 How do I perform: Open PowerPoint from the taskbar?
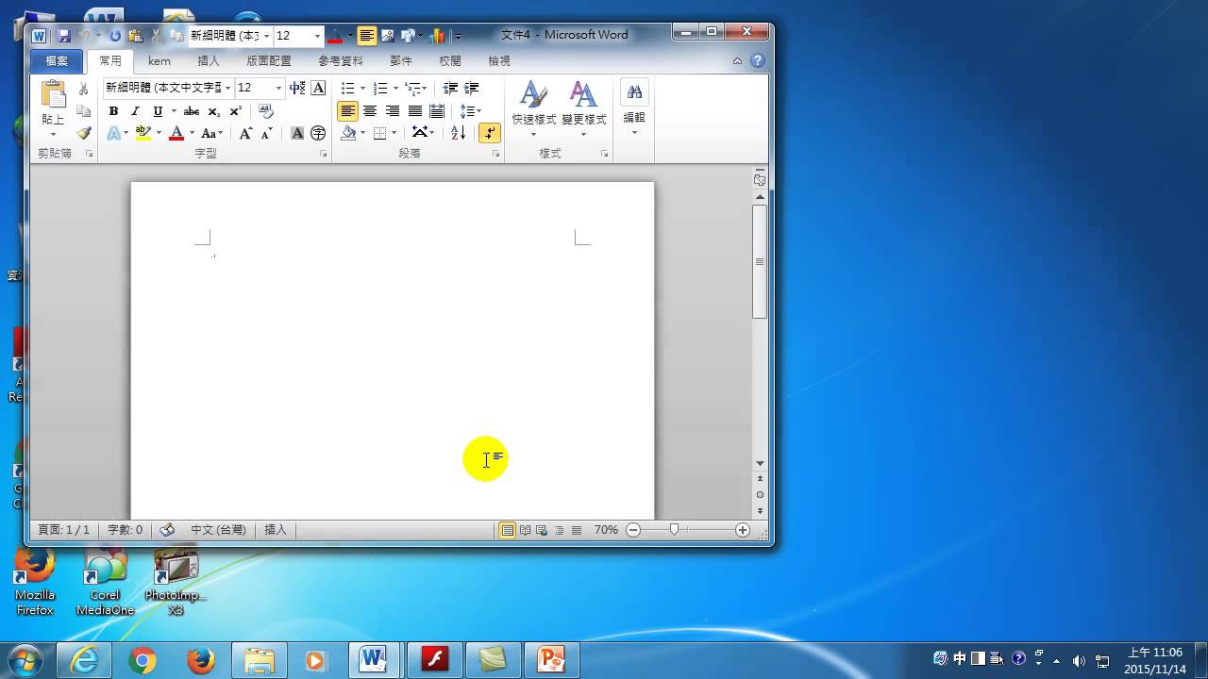point(551,659)
